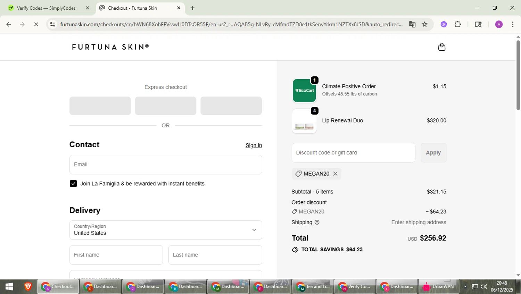Viewport: 521px width, 294px height.
Task: Click the volume speaker tray icon
Action: 484,287
